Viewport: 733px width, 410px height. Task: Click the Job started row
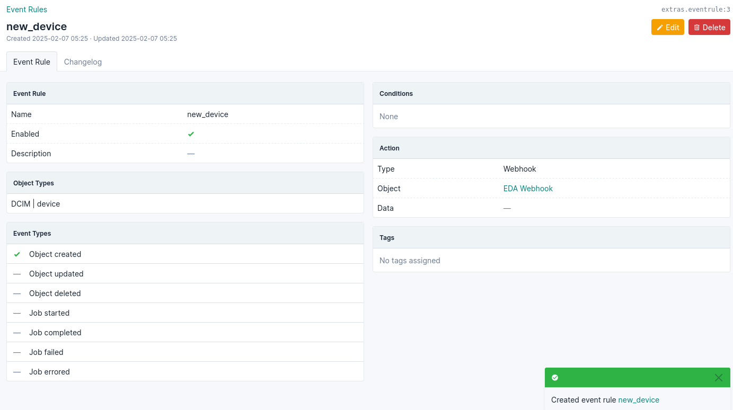point(185,313)
